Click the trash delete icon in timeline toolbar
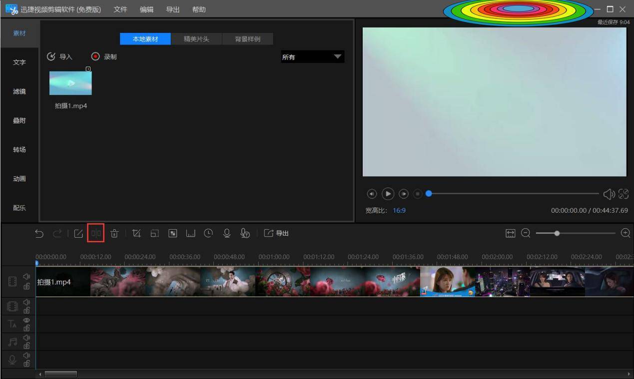This screenshot has height=379, width=634. click(114, 233)
